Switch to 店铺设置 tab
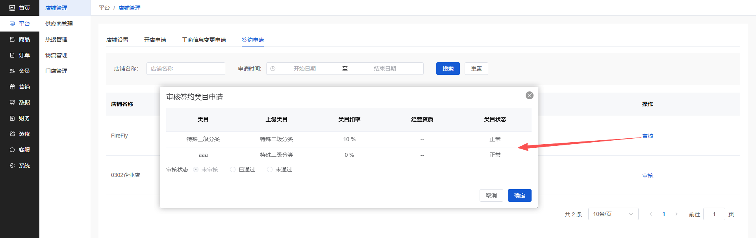The image size is (756, 238). point(117,40)
